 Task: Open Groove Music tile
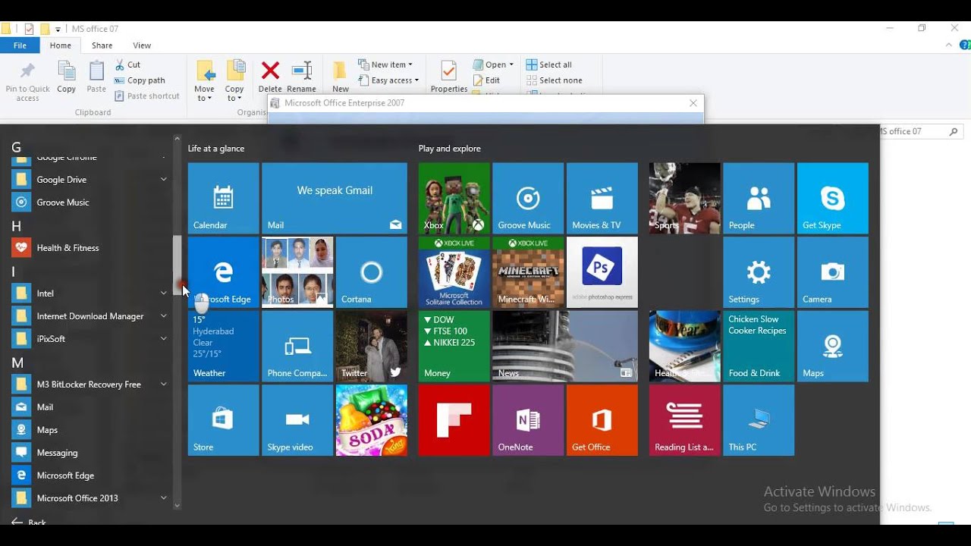pos(528,198)
